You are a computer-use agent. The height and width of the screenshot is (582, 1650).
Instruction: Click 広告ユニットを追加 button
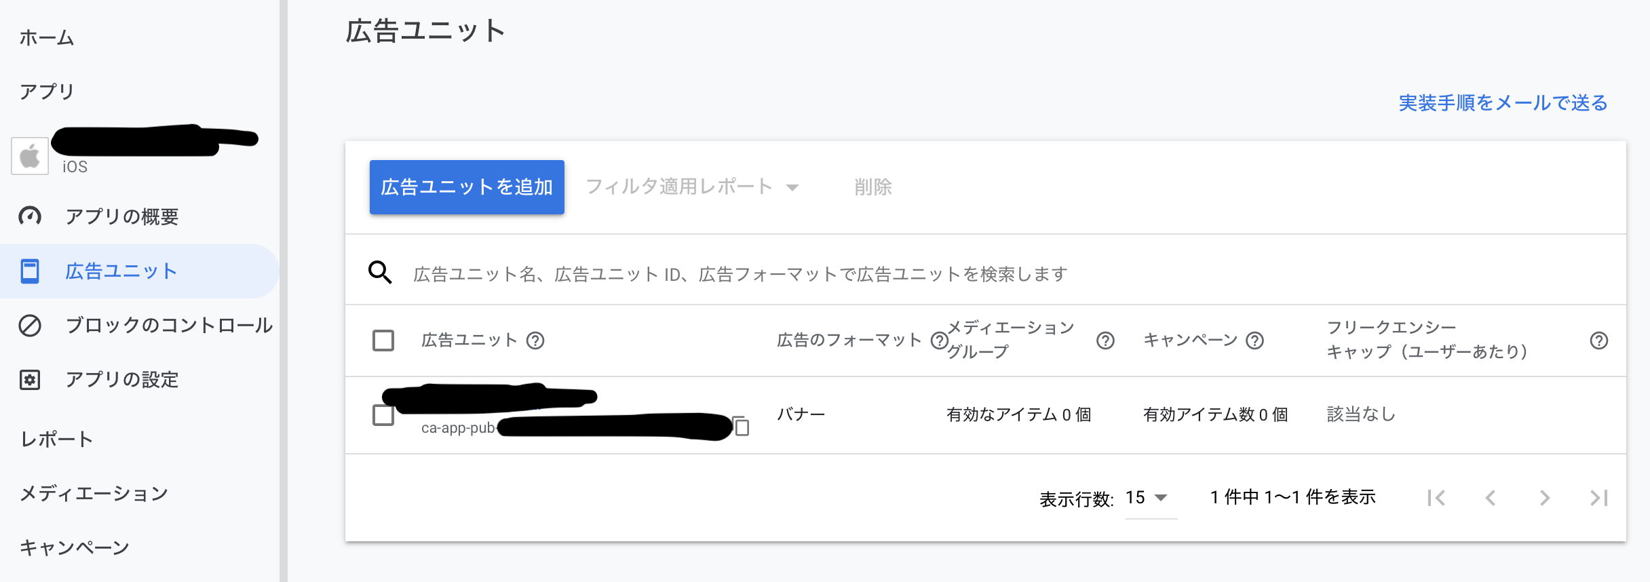[467, 187]
